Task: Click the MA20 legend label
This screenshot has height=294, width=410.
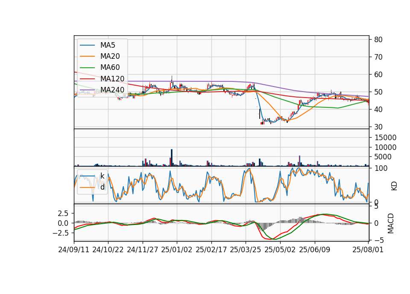Action: coord(110,56)
